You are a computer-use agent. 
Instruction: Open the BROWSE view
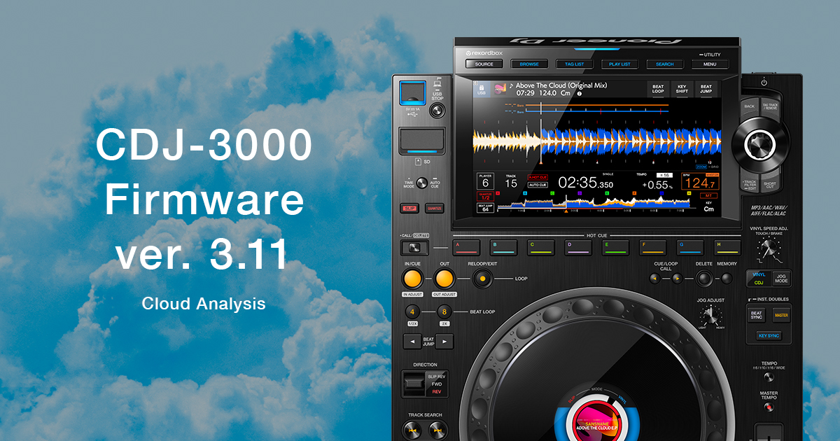[x=529, y=64]
